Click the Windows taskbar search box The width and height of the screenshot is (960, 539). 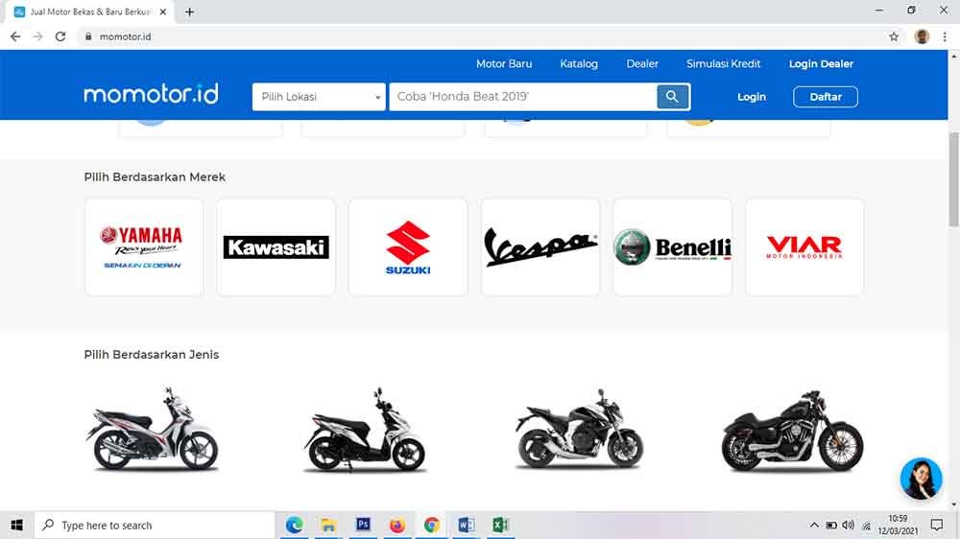(x=155, y=525)
